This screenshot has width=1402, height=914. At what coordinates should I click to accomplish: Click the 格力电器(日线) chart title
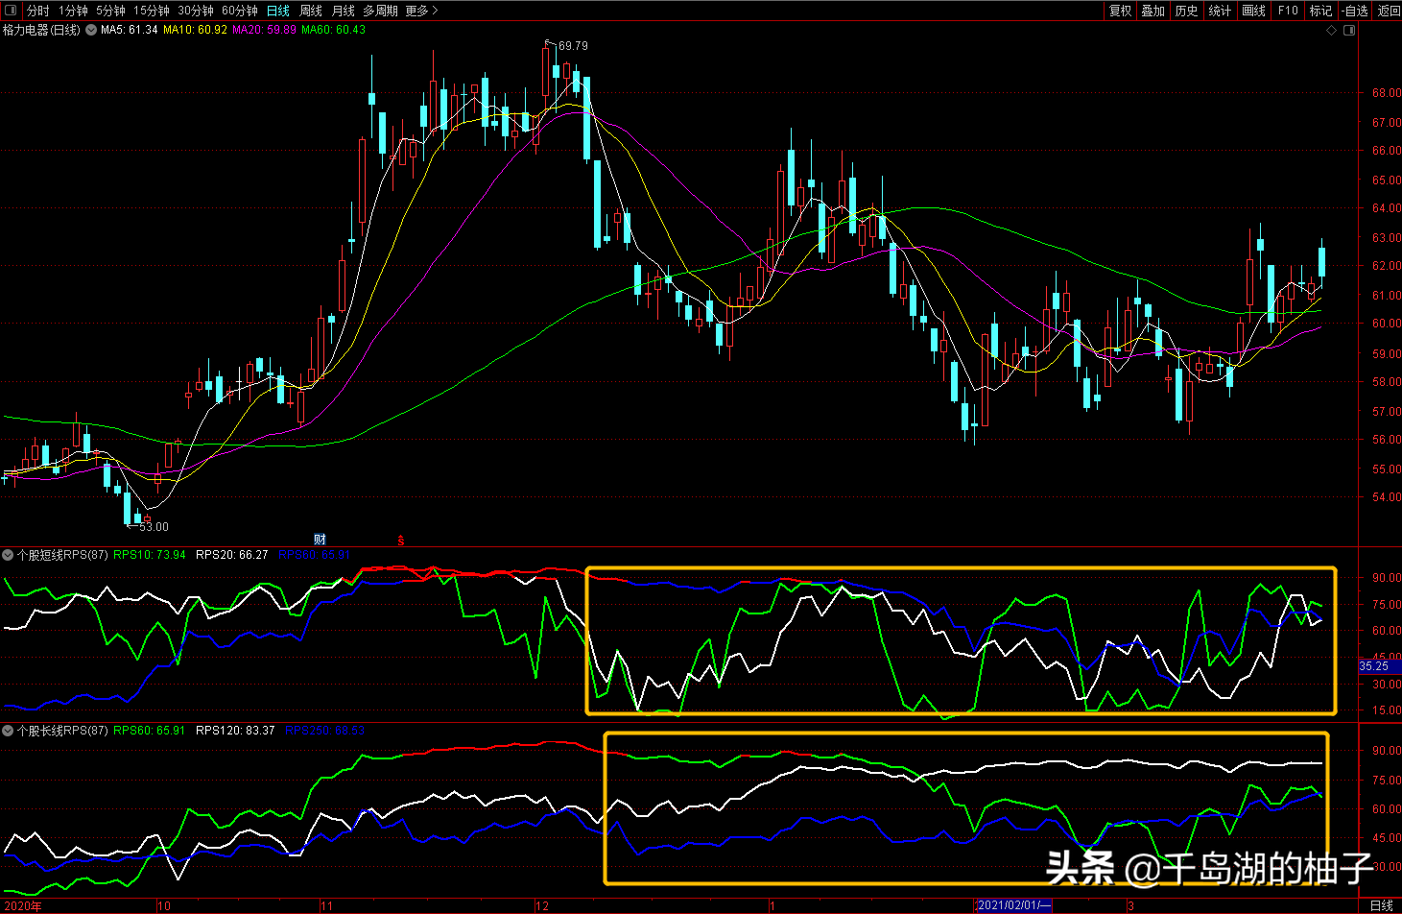point(41,30)
